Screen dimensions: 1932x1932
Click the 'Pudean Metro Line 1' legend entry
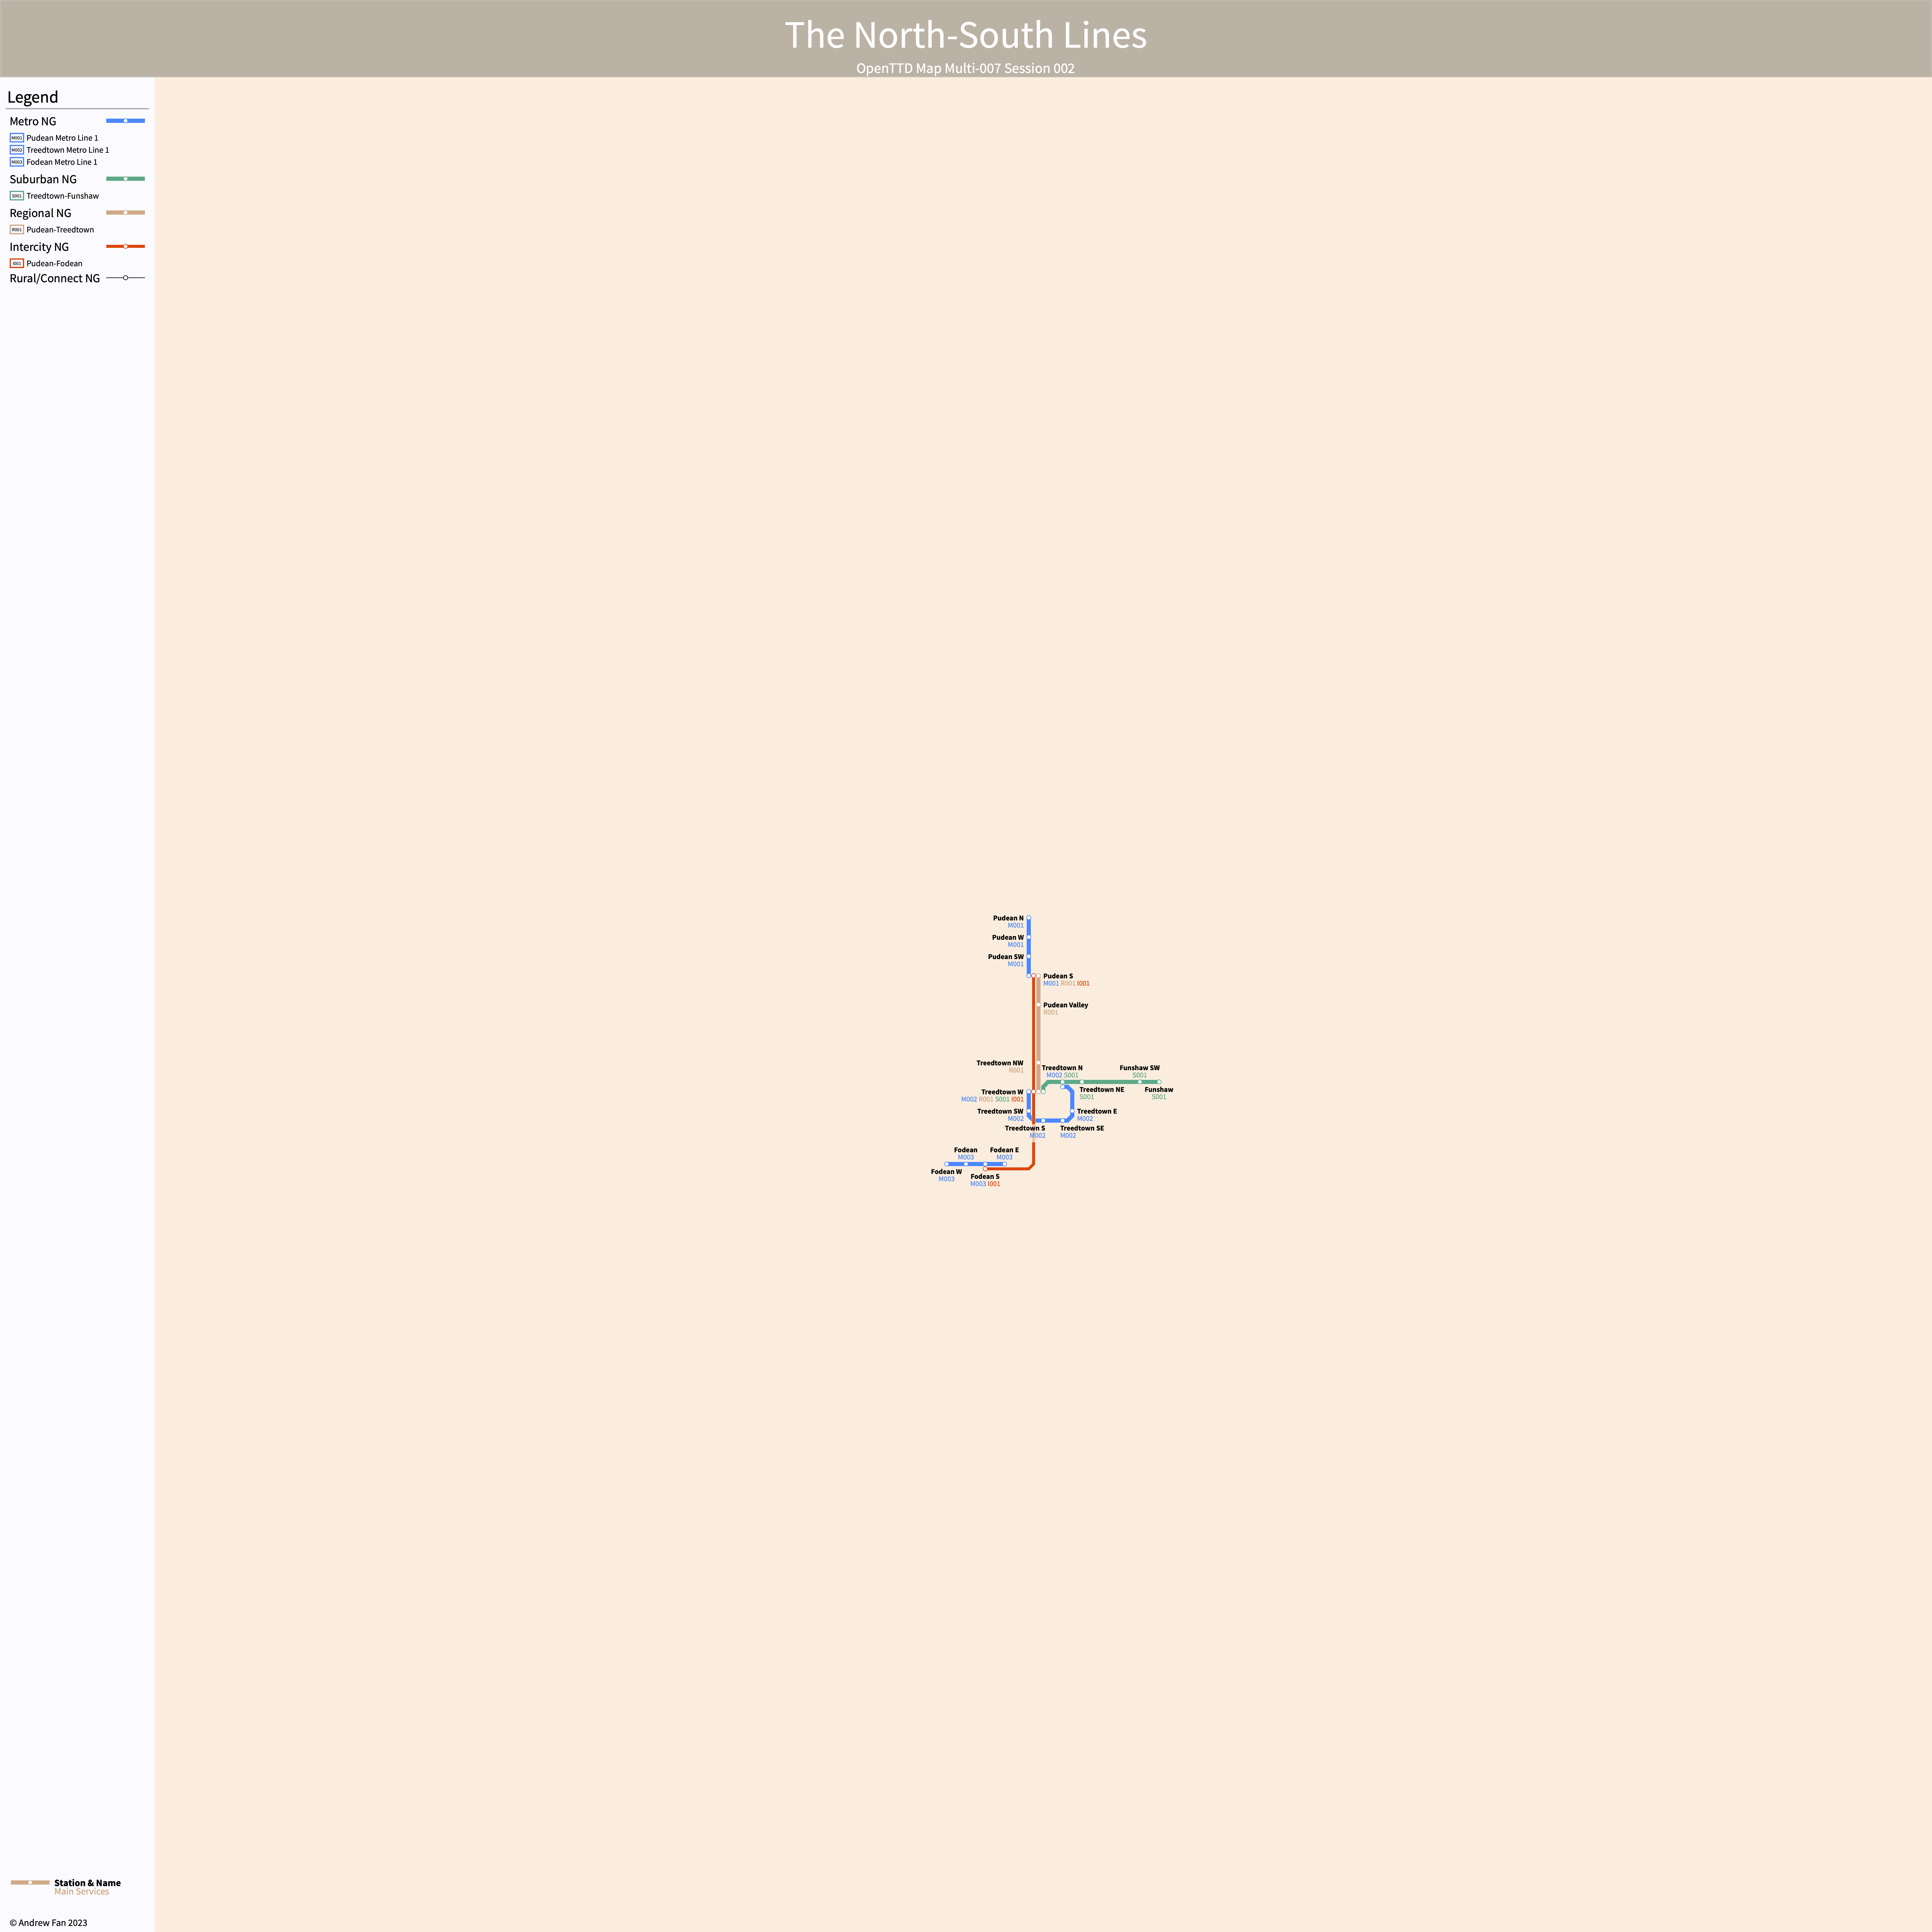click(62, 138)
